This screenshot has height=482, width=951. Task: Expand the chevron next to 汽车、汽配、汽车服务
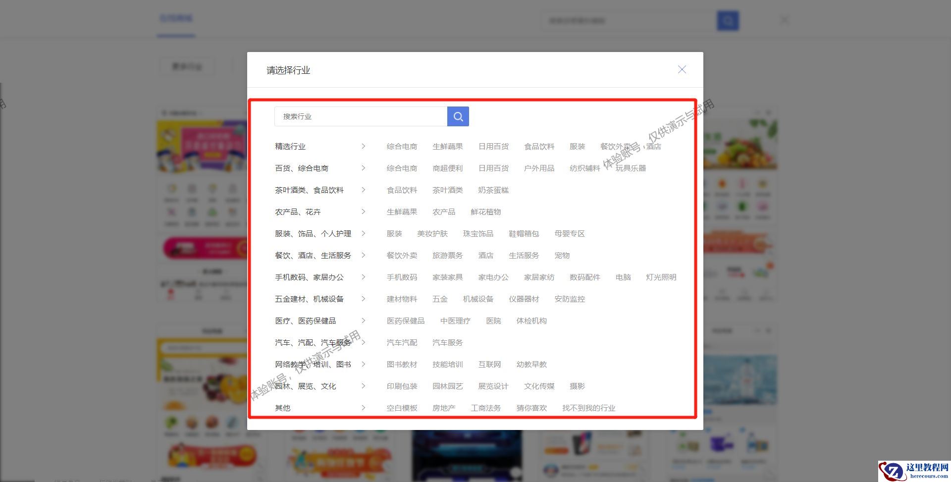pyautogui.click(x=363, y=343)
